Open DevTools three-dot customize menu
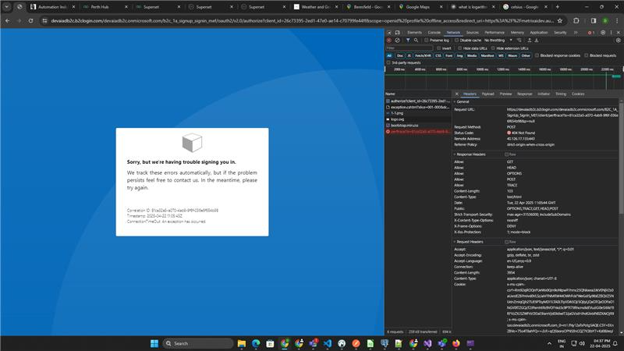Screen dimensions: 624x351 click(611, 33)
